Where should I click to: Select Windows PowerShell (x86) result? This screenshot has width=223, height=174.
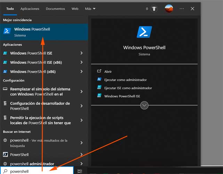[44, 72]
